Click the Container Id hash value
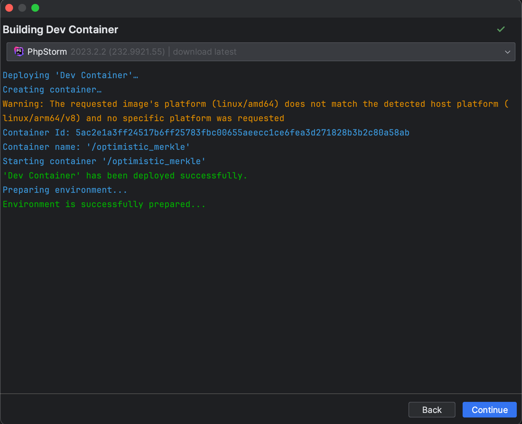This screenshot has height=424, width=522. (x=243, y=132)
